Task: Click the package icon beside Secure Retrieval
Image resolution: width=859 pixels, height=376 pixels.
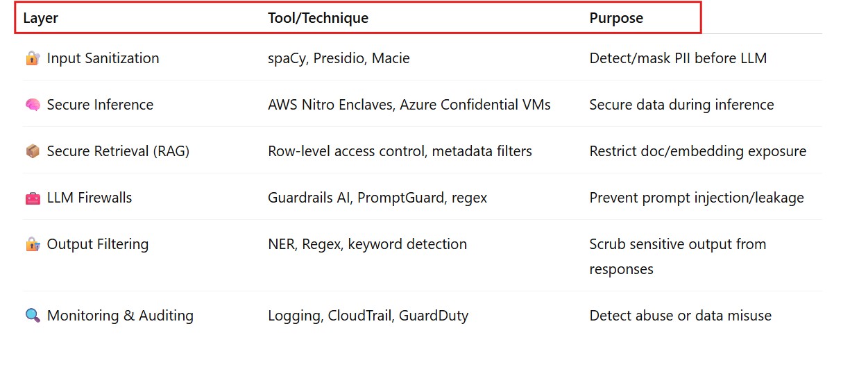Action: point(32,151)
